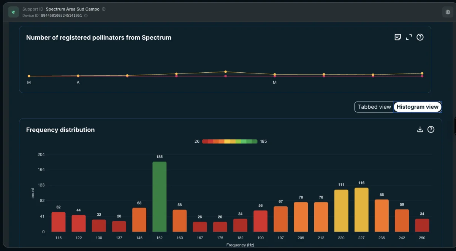The width and height of the screenshot is (456, 251).
Task: Open the settings gear in the header
Action: [448, 12]
